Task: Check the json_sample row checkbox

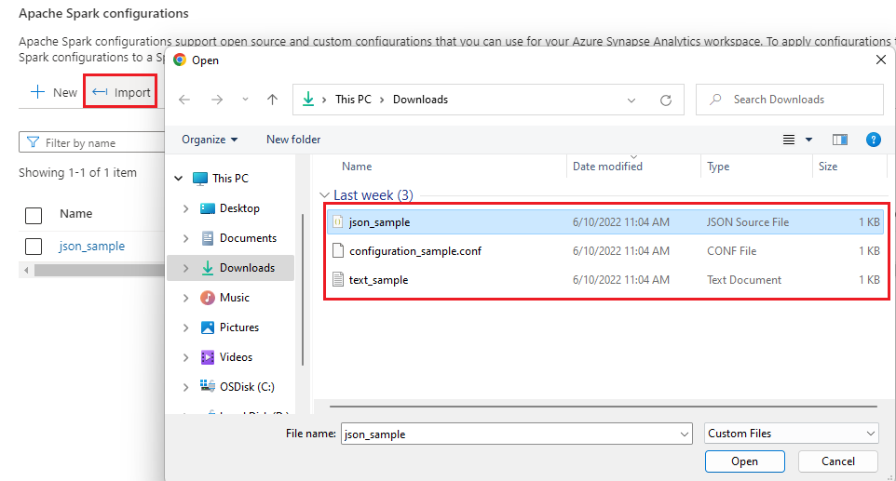Action: point(34,247)
